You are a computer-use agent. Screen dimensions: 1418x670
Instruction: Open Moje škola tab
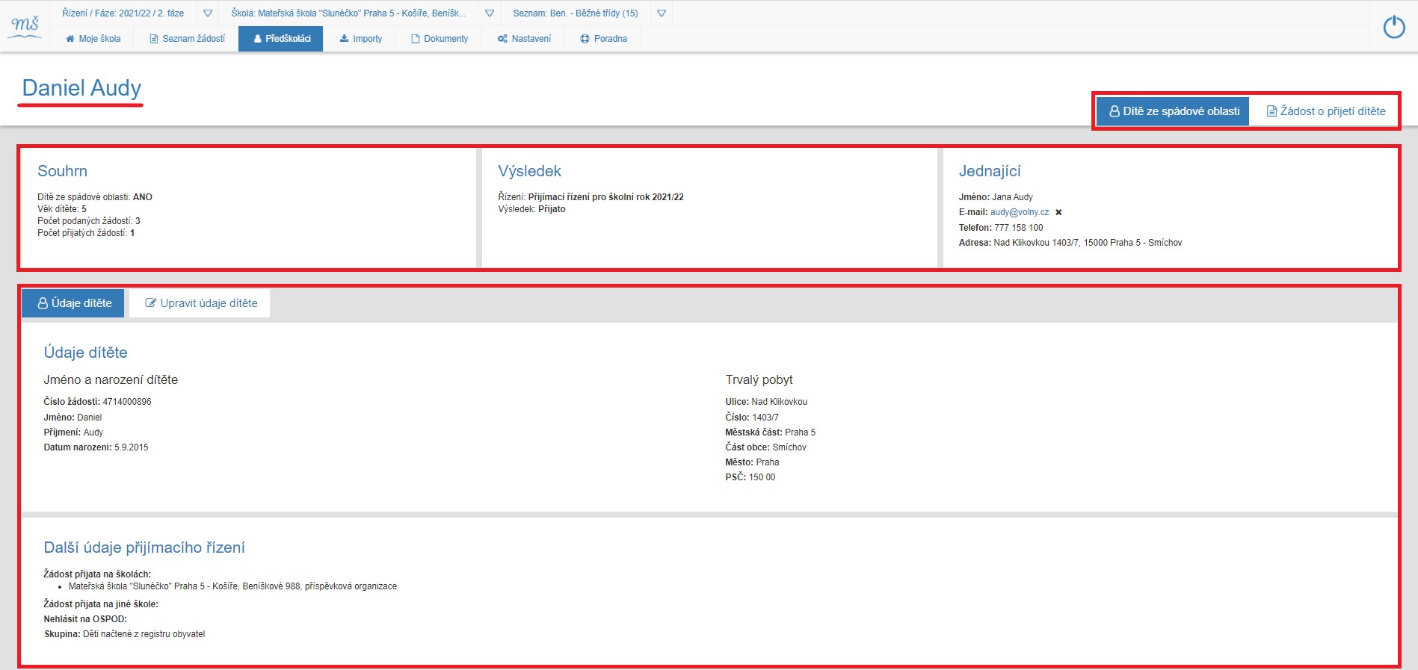click(x=93, y=39)
